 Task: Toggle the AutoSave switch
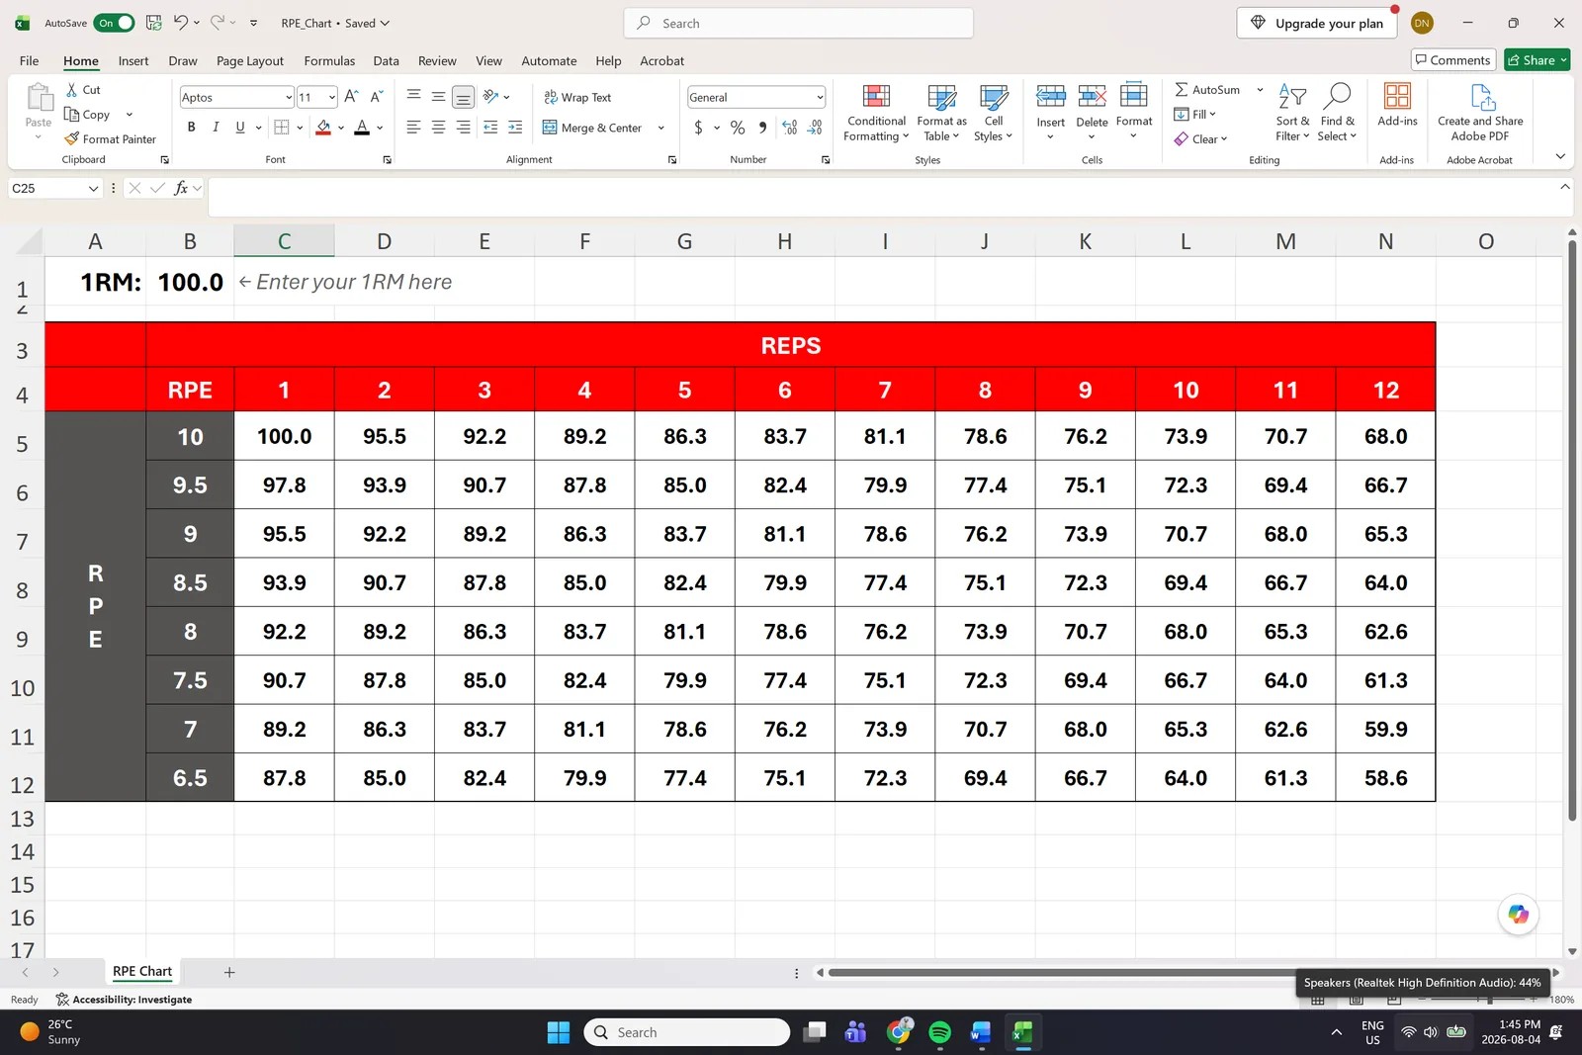click(115, 23)
